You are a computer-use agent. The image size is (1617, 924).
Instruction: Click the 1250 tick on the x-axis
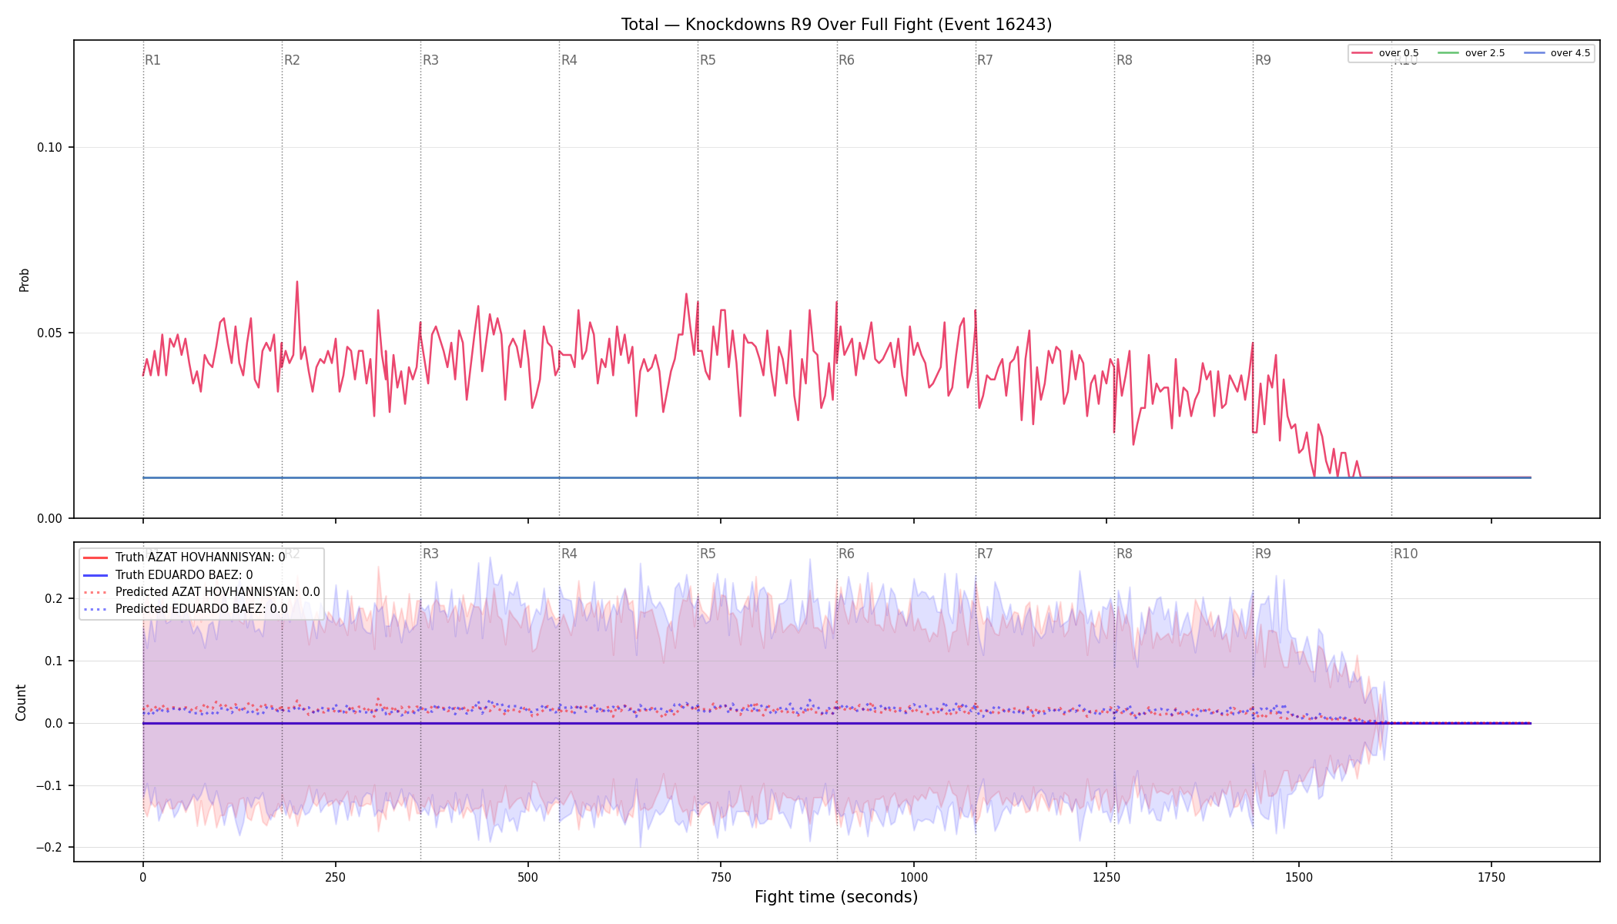pyautogui.click(x=1106, y=877)
